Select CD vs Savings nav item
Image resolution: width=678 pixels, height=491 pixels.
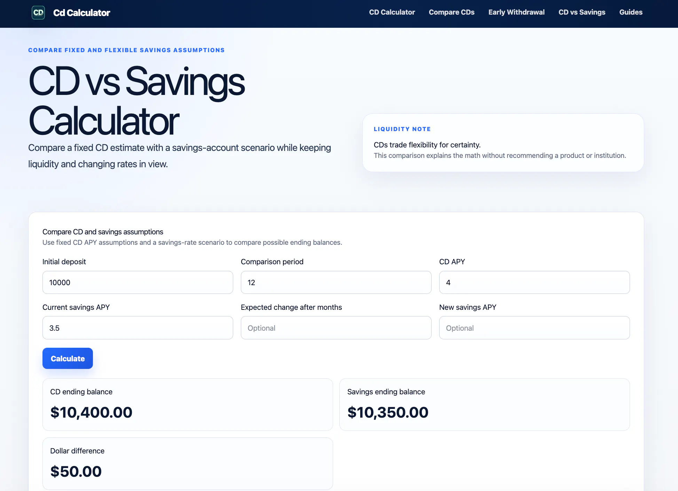[x=582, y=12]
